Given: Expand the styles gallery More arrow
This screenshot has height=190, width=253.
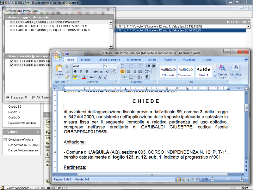Looking at the screenshot, I should pyautogui.click(x=215, y=76).
